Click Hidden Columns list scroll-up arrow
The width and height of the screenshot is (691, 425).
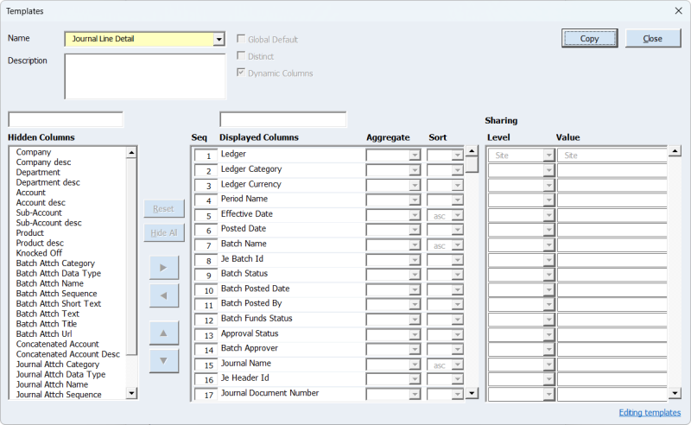tap(131, 153)
